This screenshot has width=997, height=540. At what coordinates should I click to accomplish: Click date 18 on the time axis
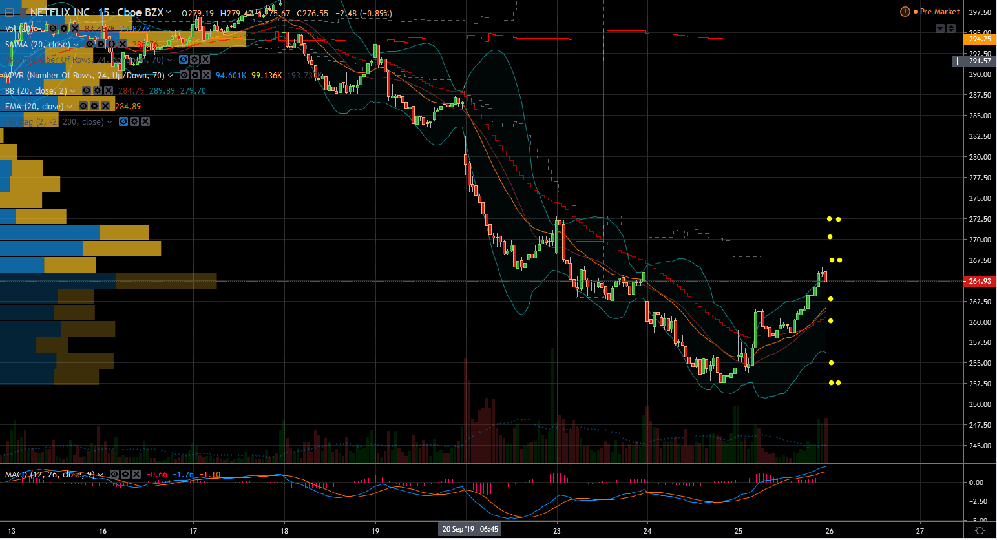pyautogui.click(x=284, y=531)
